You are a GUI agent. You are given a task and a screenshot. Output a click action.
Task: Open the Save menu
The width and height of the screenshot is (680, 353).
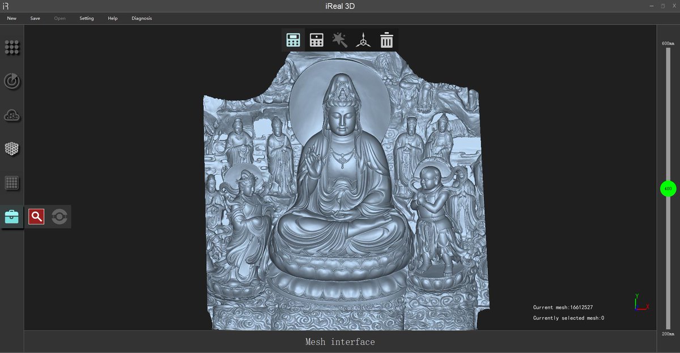[x=35, y=18]
